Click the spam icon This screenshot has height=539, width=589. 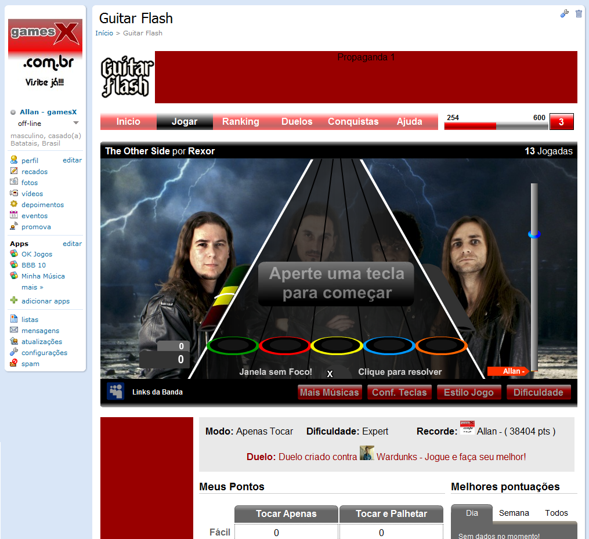[x=14, y=363]
